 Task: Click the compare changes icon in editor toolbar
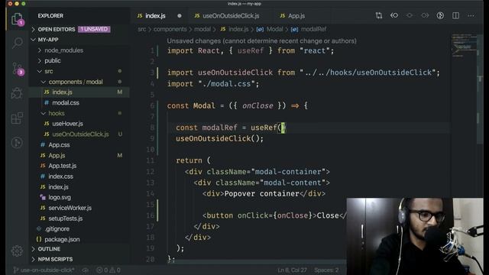tap(379, 15)
